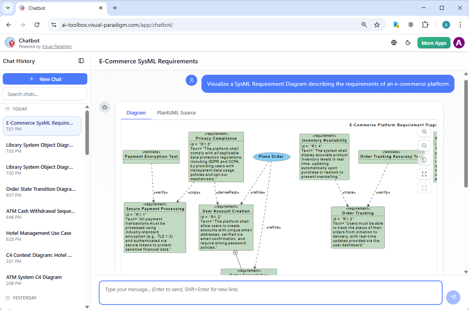Open the Visual Paradigm link
Viewport: 469px width, 310px height.
point(57,46)
